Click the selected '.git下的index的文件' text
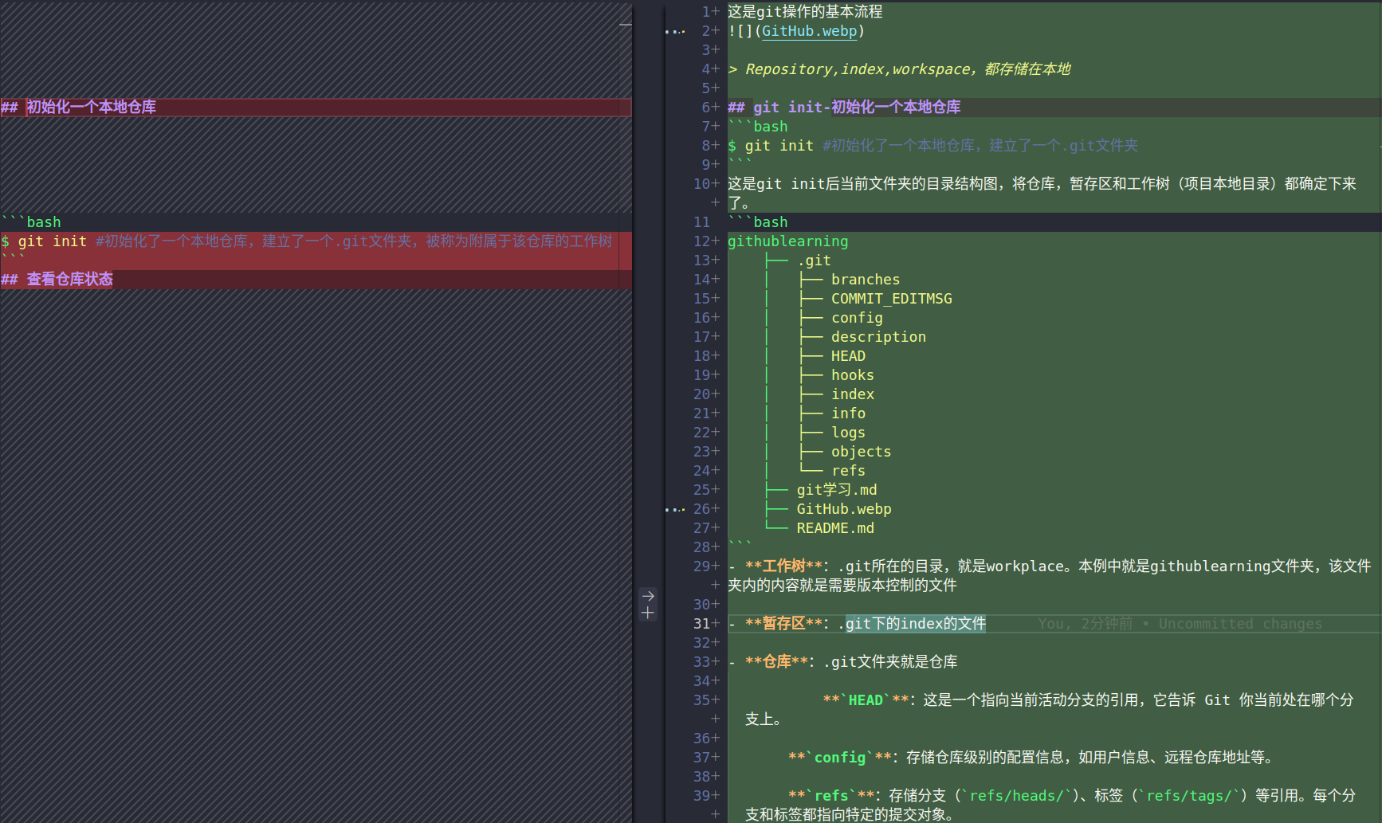Image resolution: width=1382 pixels, height=823 pixels. [x=916, y=624]
